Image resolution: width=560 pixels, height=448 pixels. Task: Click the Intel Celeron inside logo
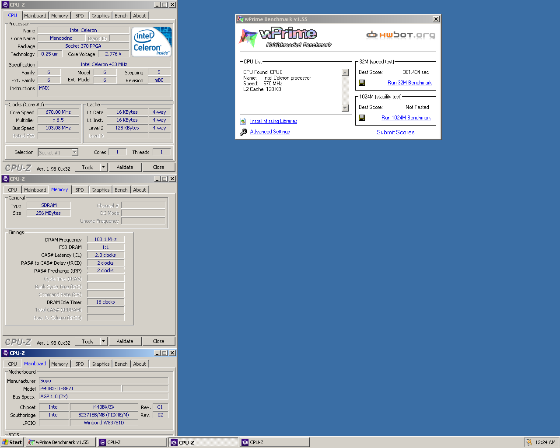pyautogui.click(x=152, y=42)
